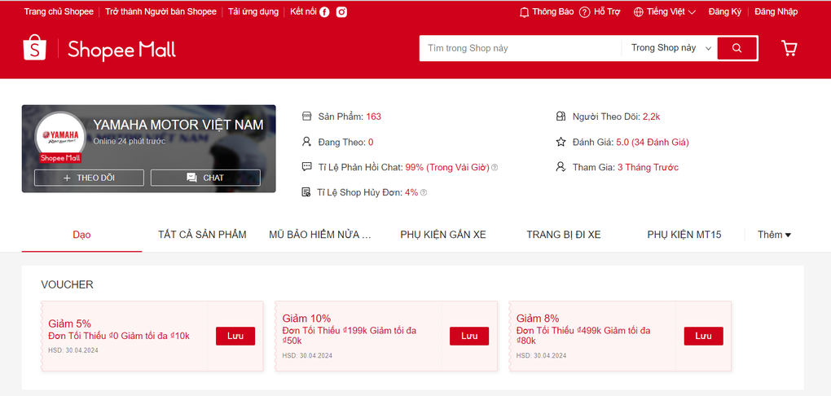Click the Shopee Mall logo text
The height and width of the screenshot is (396, 831).
(x=121, y=50)
